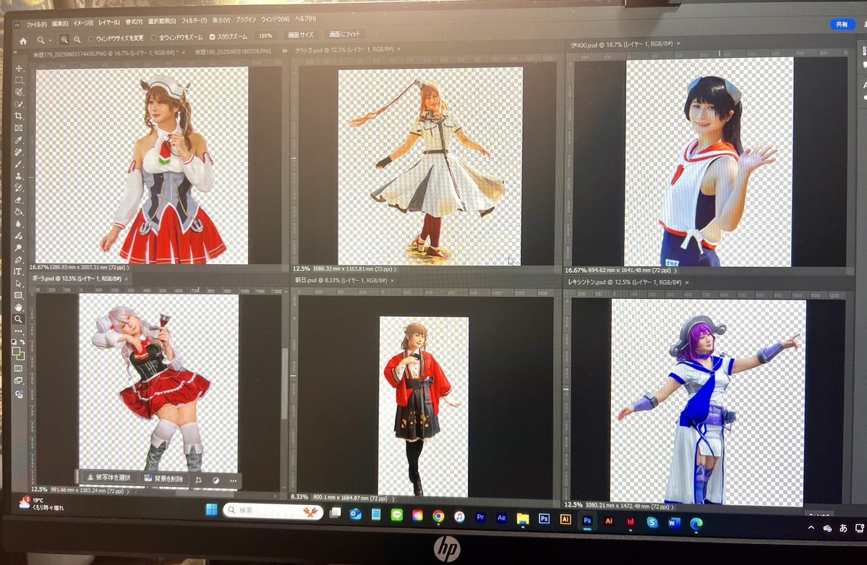Select the History Brush tool
Viewport: 867px width, 565px height.
pos(19,189)
